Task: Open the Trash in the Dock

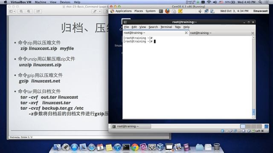Action: 217,147
